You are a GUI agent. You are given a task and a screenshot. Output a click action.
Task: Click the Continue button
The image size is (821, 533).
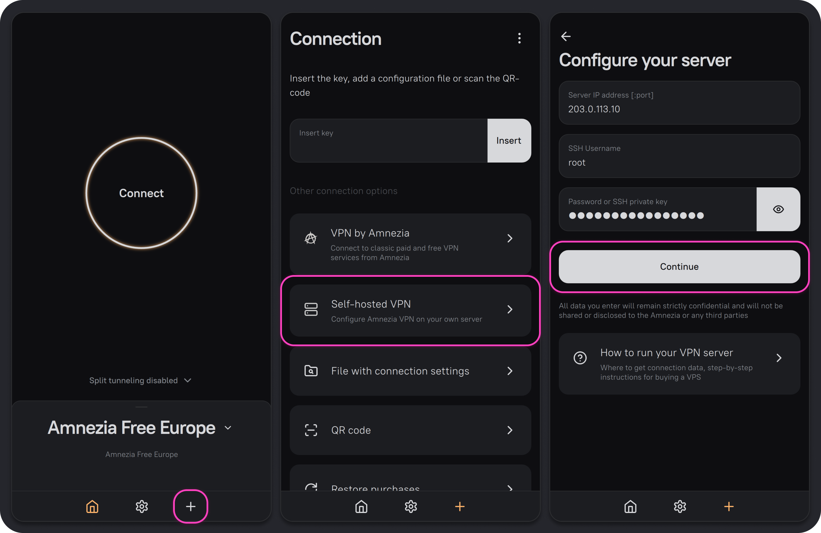679,266
